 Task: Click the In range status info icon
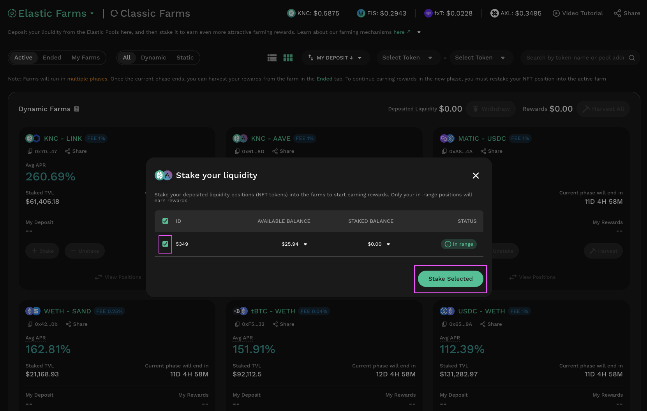tap(448, 244)
